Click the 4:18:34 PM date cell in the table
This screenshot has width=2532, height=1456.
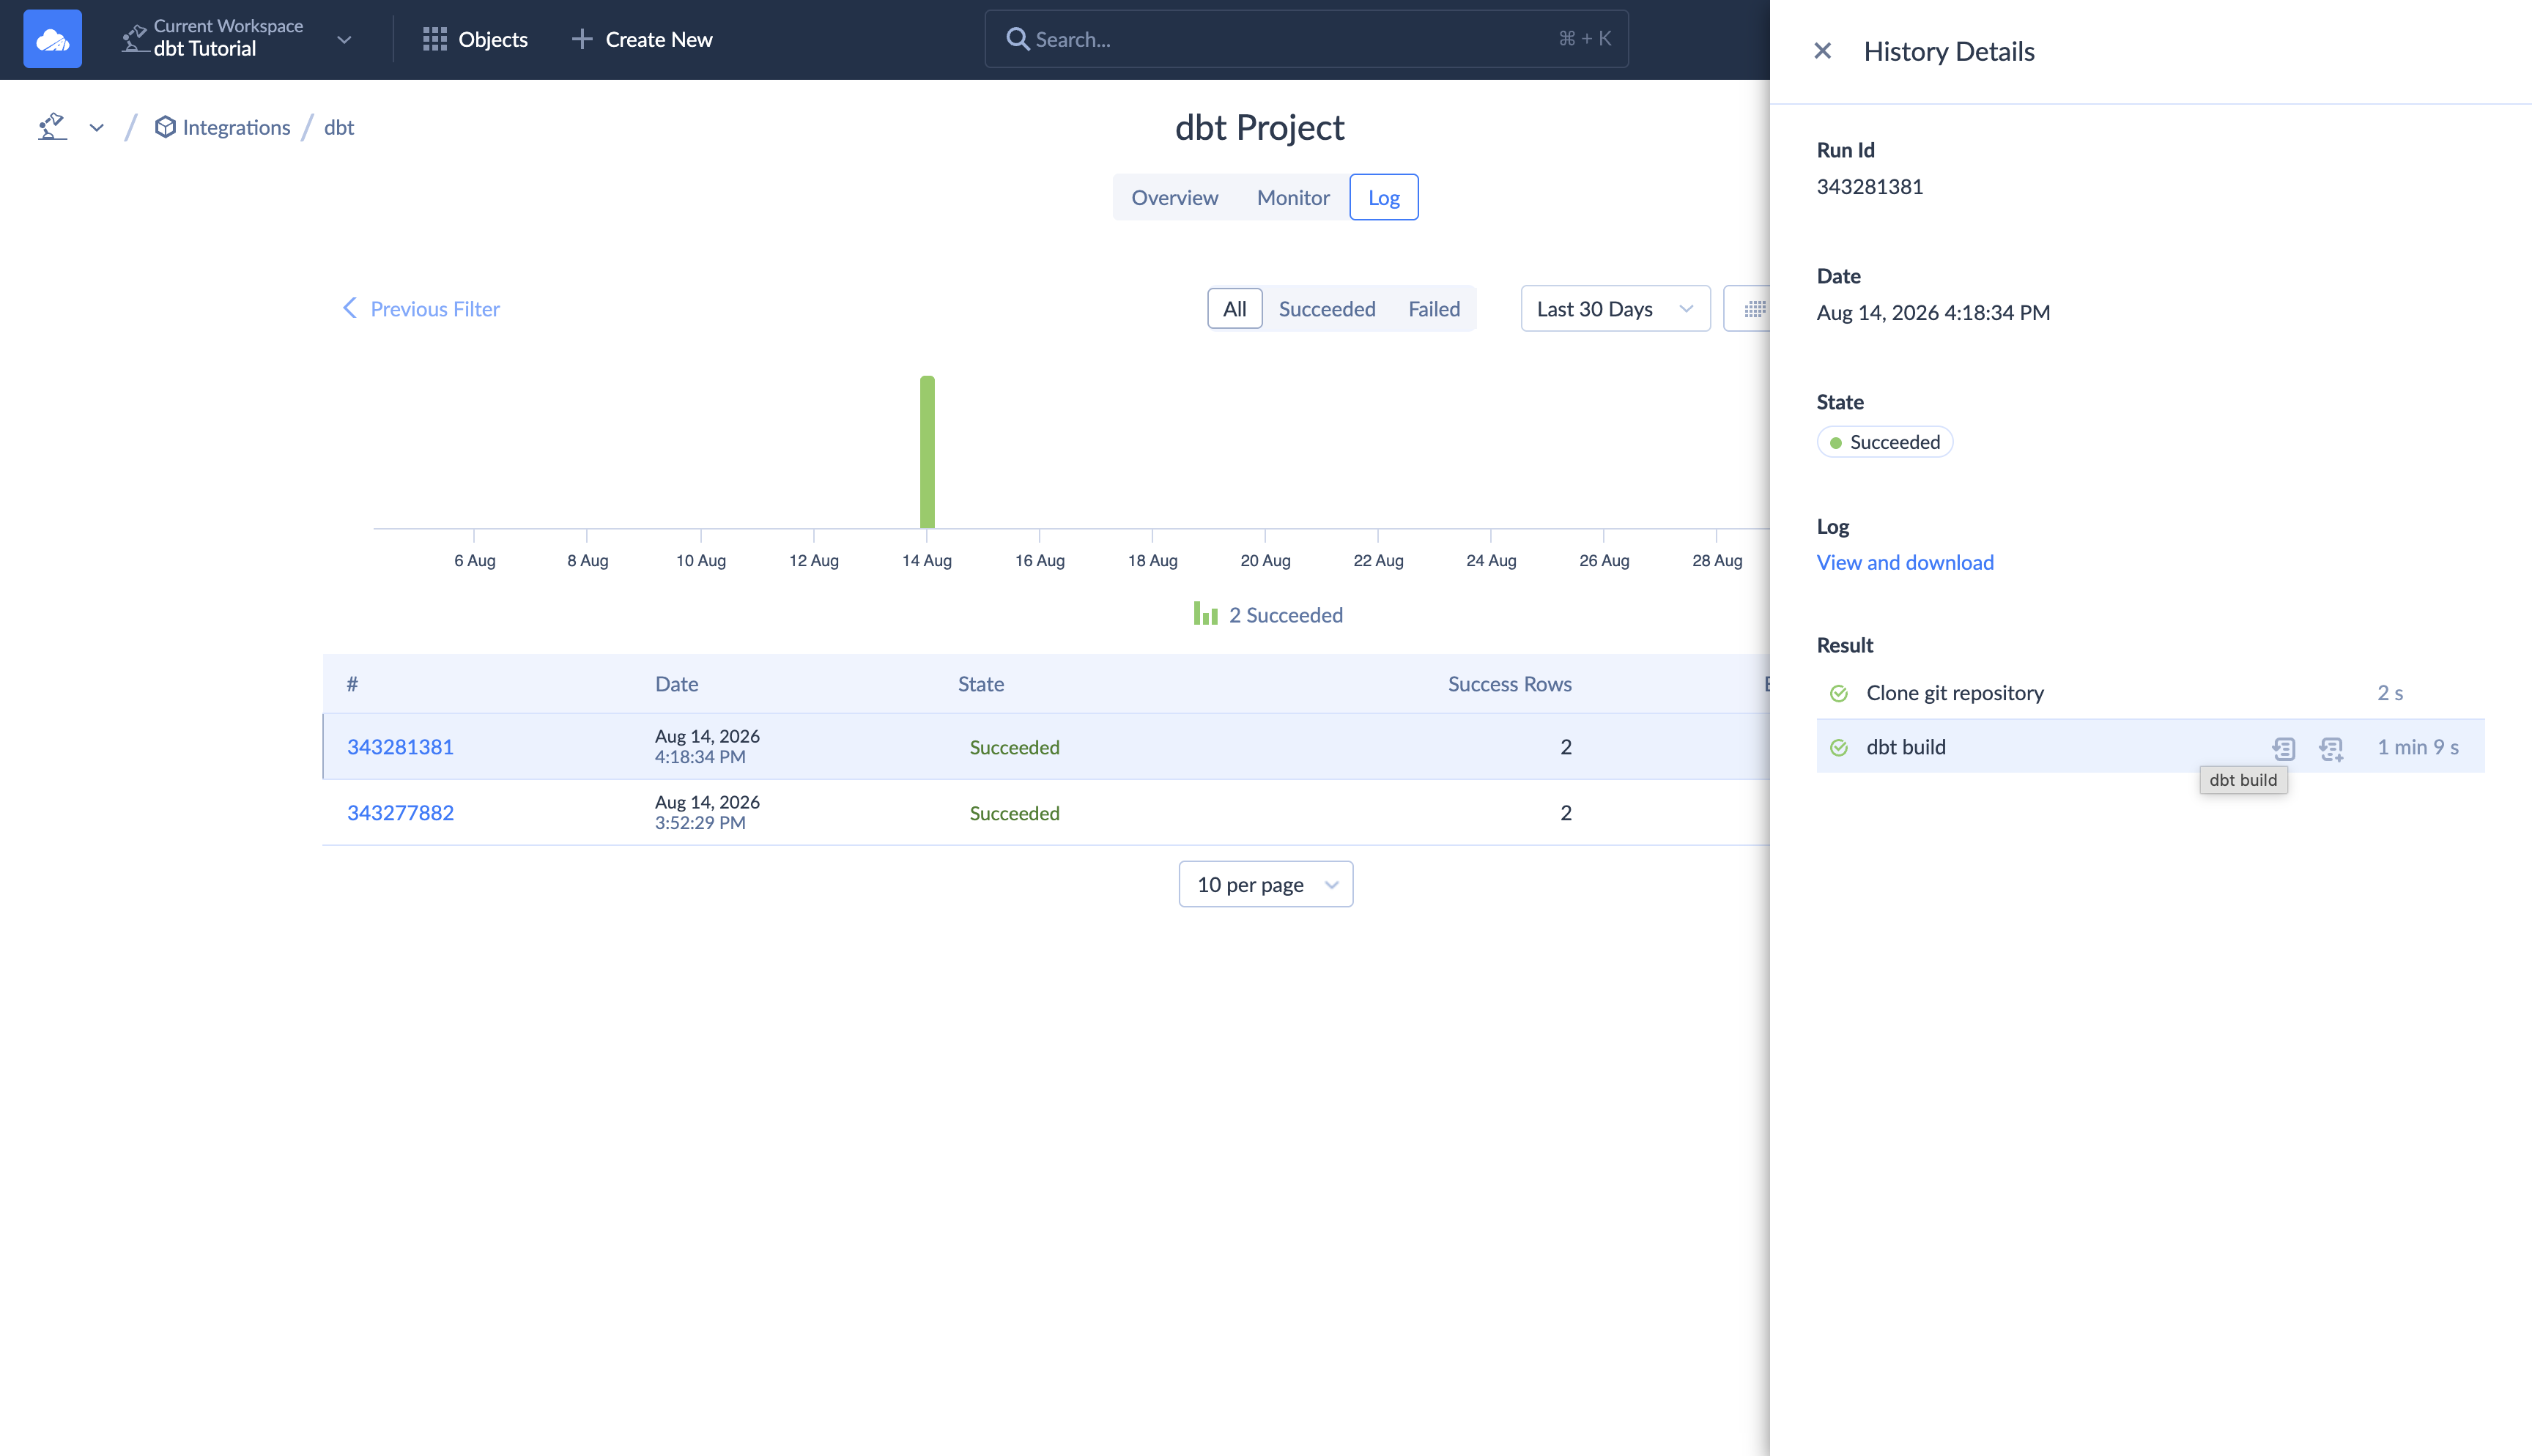(707, 746)
